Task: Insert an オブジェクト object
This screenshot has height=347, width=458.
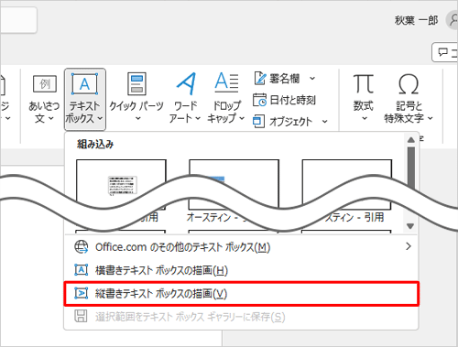Action: point(283,122)
